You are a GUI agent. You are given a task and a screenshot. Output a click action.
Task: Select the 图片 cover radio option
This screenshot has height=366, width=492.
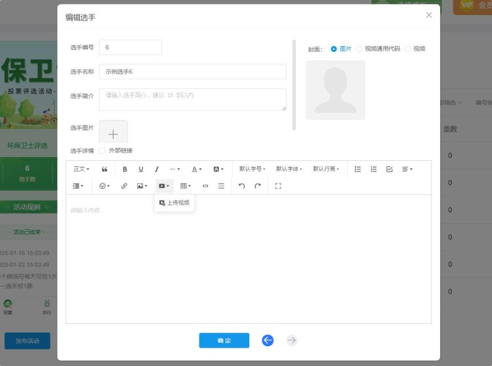click(x=334, y=49)
